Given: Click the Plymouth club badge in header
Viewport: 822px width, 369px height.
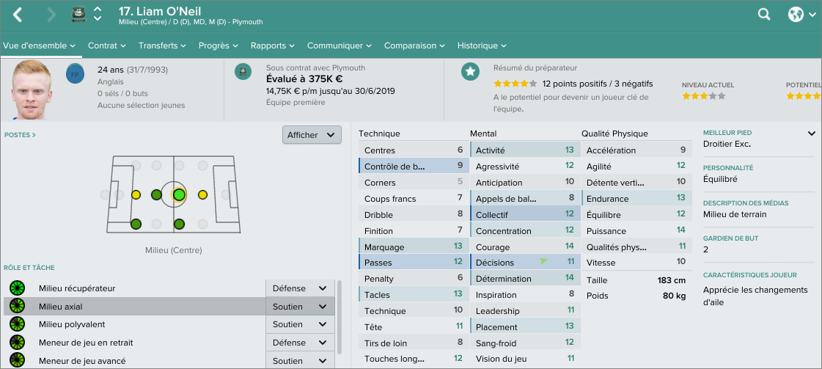Looking at the screenshot, I should pyautogui.click(x=78, y=15).
